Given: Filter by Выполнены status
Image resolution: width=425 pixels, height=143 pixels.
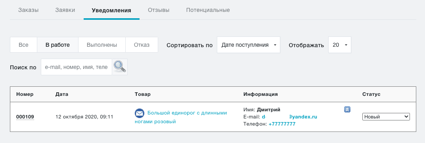Looking at the screenshot, I should tap(102, 45).
